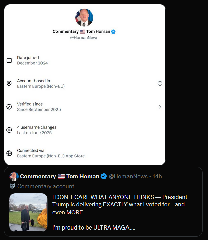Click the blue verified badge in the tweet
The width and height of the screenshot is (208, 240).
(104, 176)
